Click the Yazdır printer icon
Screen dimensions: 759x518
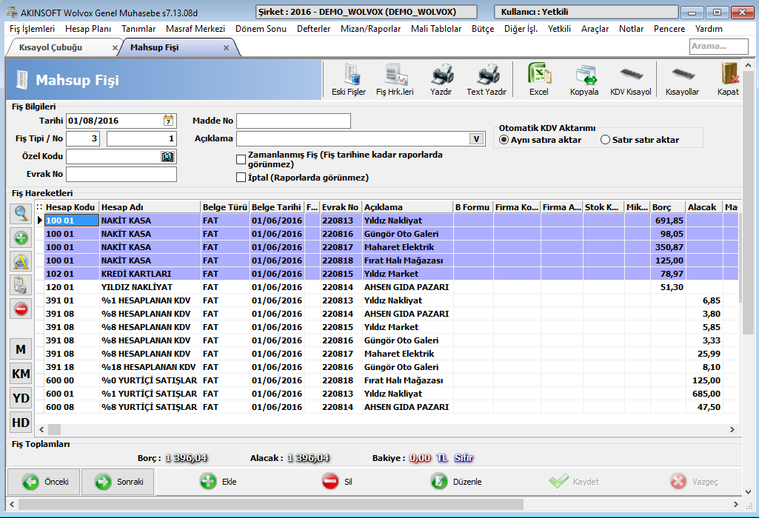coord(441,79)
